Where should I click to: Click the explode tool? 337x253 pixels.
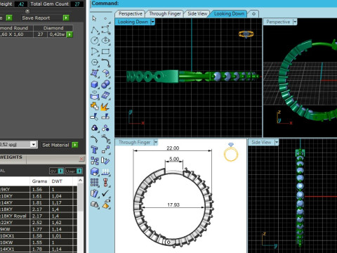(105, 107)
